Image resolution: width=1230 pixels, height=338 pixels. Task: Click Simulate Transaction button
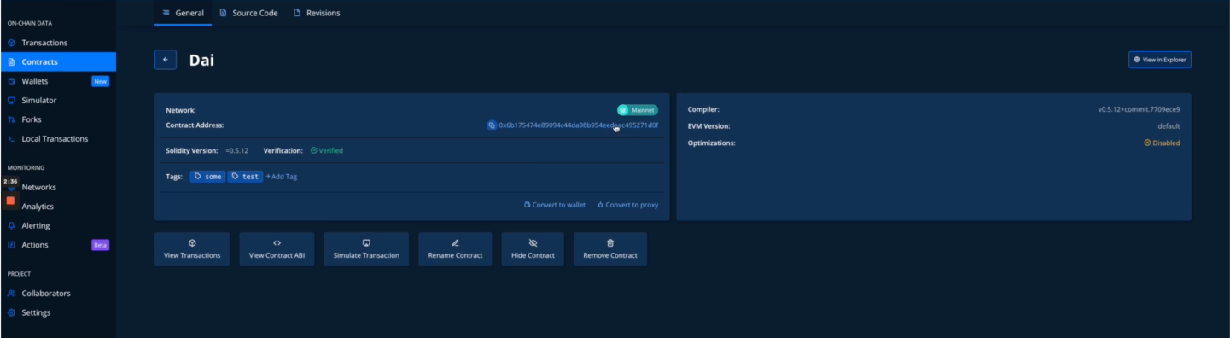[x=366, y=249]
